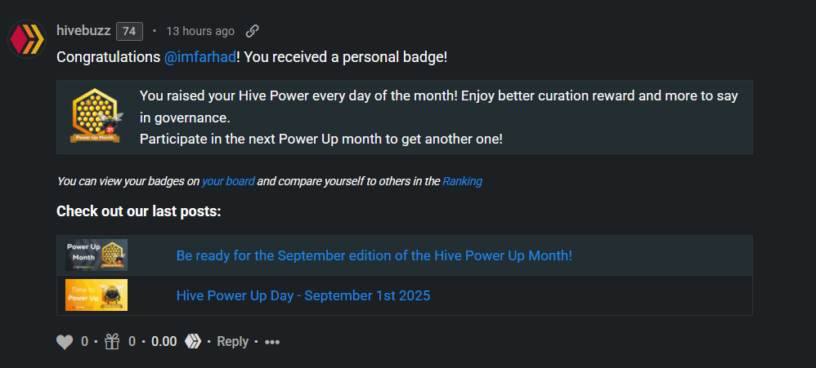This screenshot has height=368, width=816.
Task: Open the hivebuzz avatar profile picture
Action: [27, 39]
